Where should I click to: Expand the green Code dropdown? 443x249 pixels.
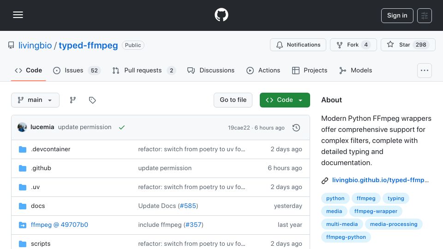pyautogui.click(x=285, y=100)
